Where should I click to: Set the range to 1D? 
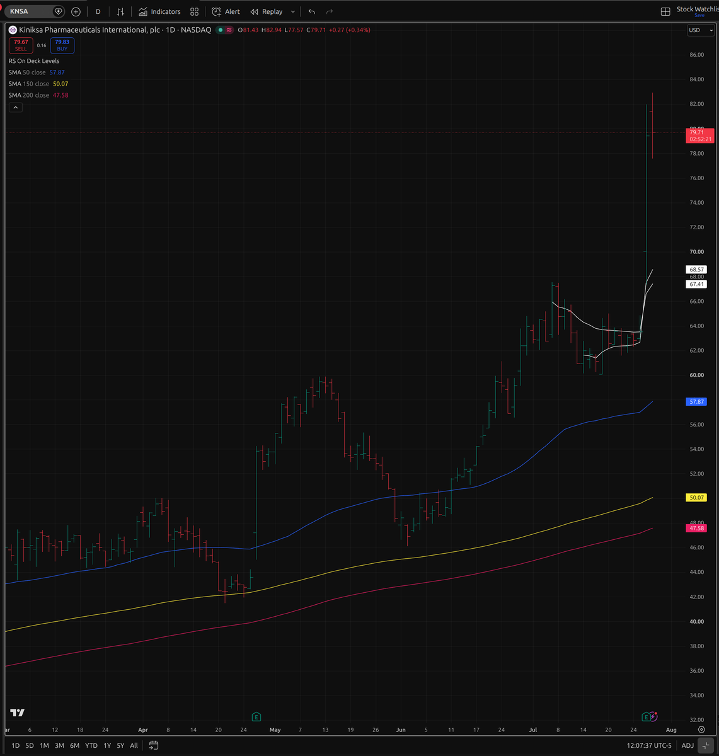point(15,745)
